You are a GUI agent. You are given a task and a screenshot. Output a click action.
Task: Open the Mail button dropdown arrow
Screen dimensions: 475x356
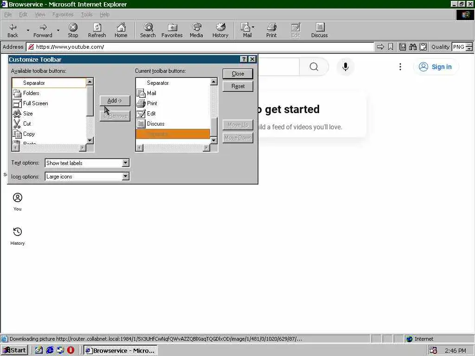[253, 27]
